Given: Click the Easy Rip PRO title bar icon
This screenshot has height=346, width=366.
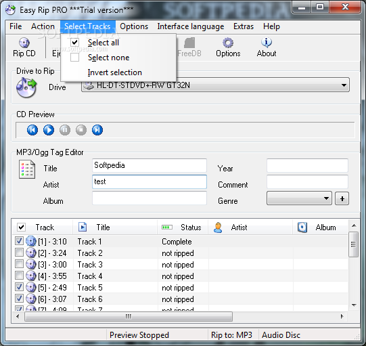Looking at the screenshot, I should point(11,9).
